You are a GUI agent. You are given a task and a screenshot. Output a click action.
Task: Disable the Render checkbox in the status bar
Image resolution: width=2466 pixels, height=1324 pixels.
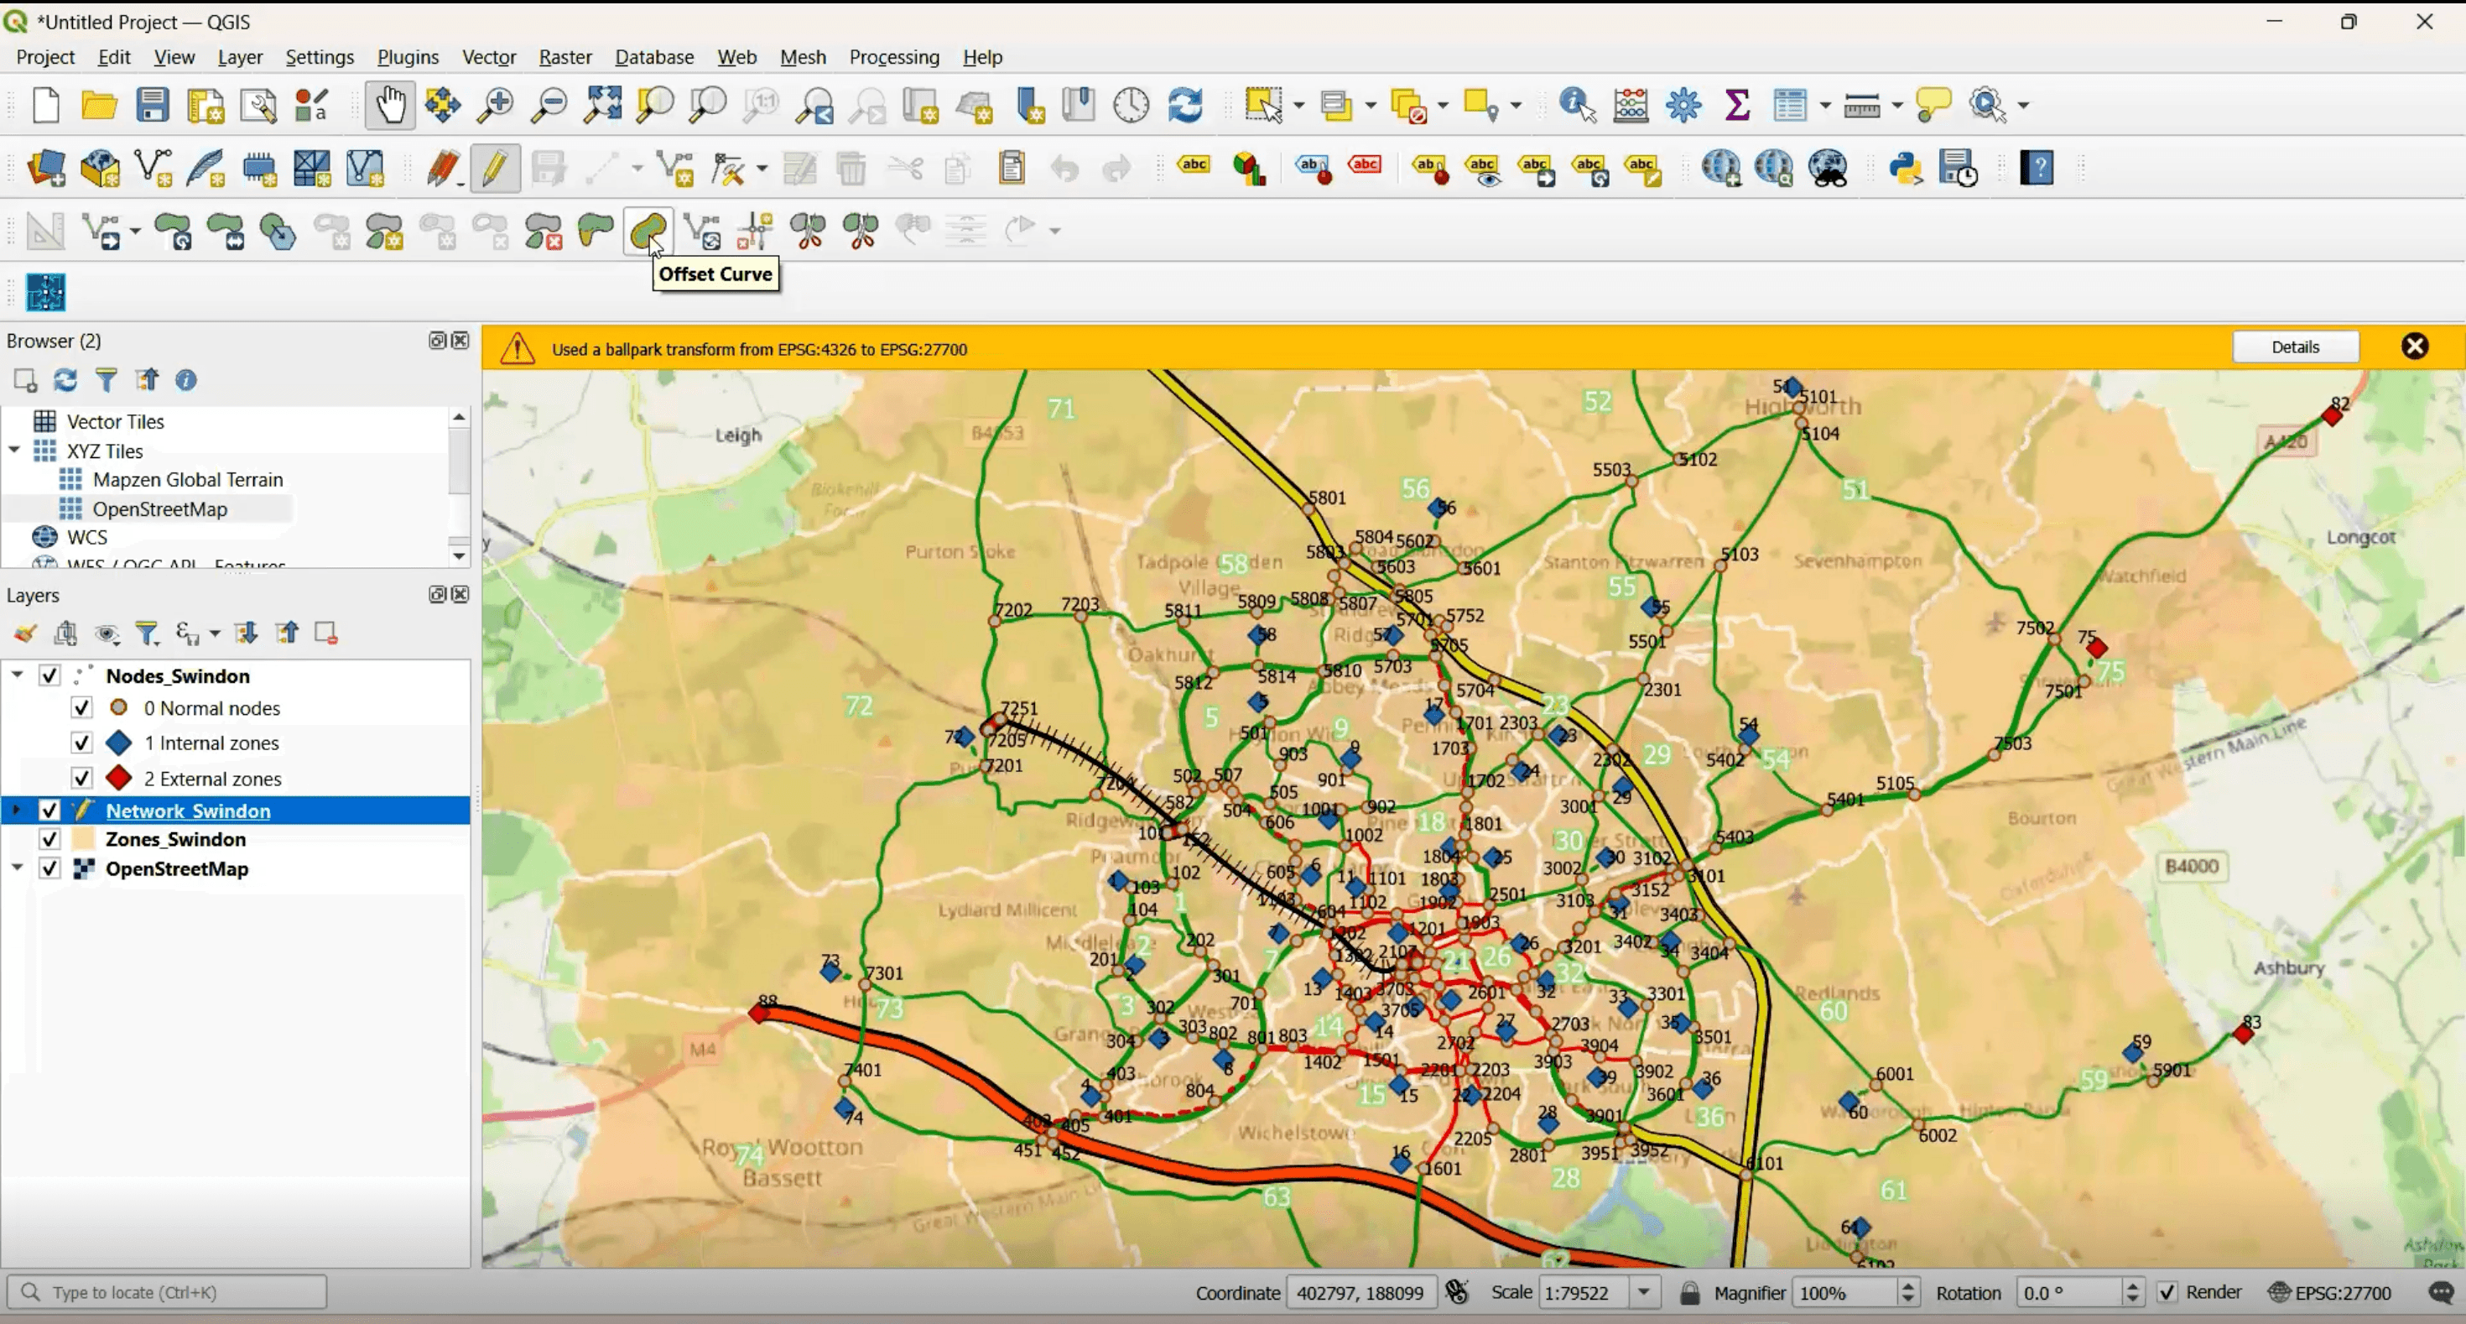[x=2168, y=1292]
